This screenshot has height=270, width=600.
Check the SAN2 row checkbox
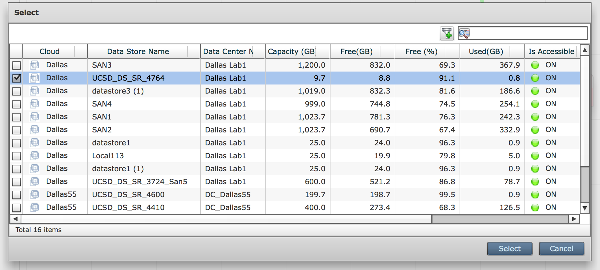[17, 130]
